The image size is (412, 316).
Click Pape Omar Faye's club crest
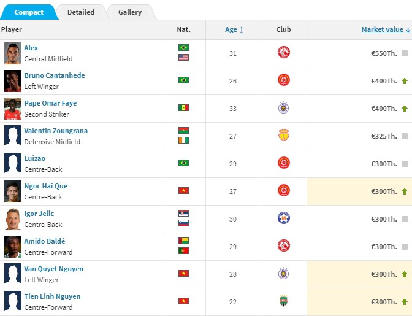283,108
